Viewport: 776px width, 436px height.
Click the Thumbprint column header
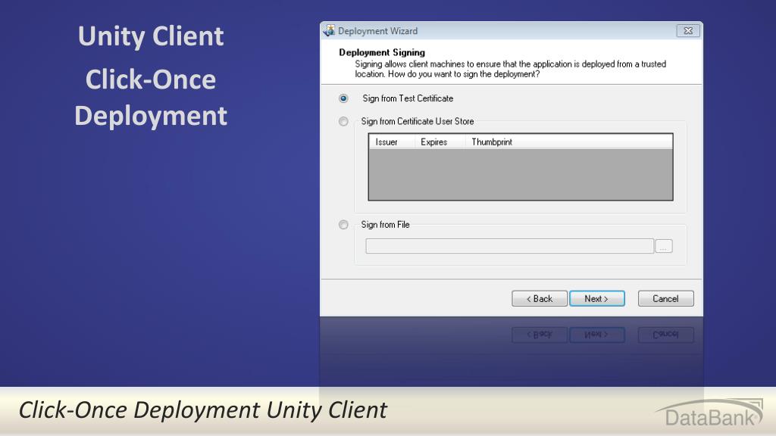(568, 142)
